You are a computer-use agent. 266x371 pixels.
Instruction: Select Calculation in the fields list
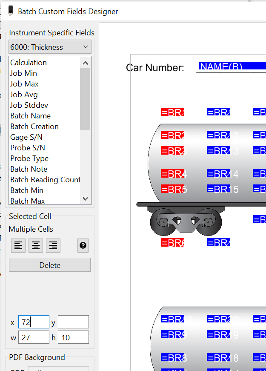pos(29,63)
